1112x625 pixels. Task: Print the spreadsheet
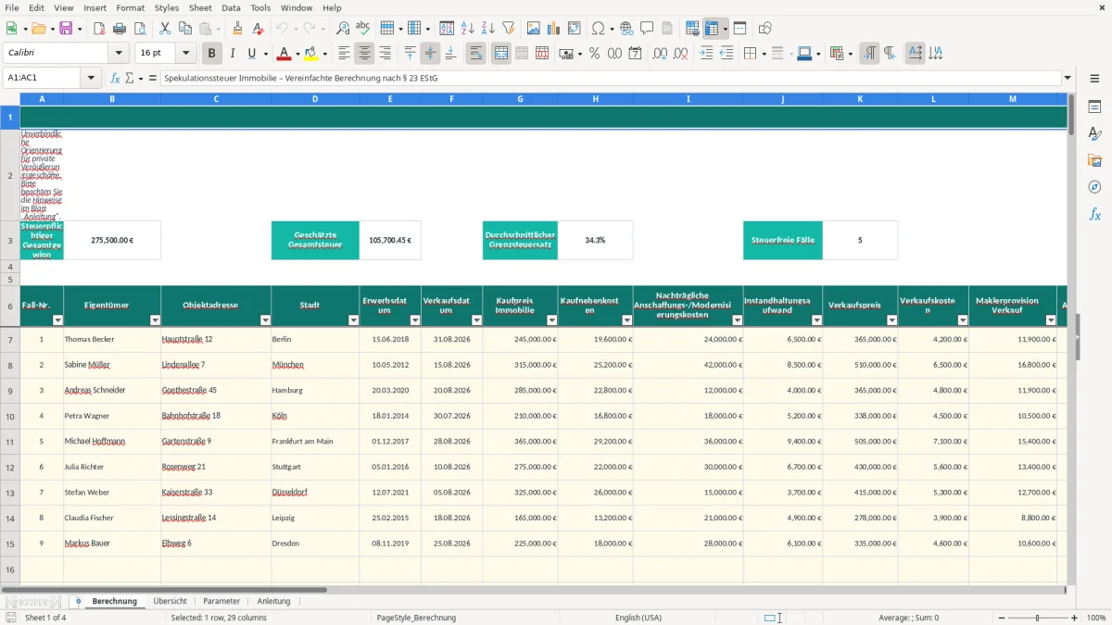[x=119, y=29]
